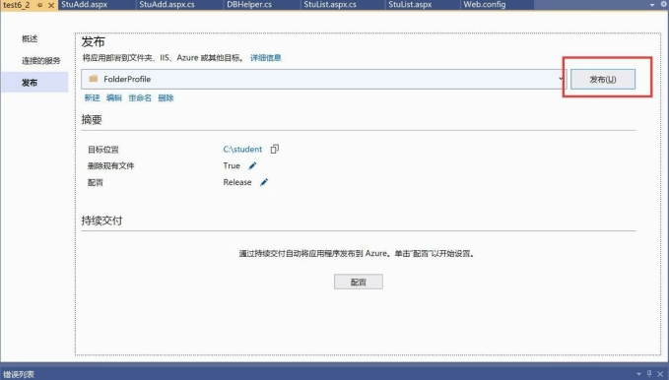Edit delete existing files setting pencil
The width and height of the screenshot is (669, 380).
point(252,165)
